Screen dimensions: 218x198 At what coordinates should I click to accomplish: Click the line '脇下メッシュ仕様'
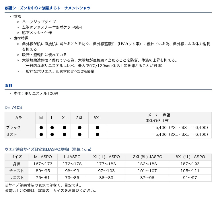tap(37, 33)
